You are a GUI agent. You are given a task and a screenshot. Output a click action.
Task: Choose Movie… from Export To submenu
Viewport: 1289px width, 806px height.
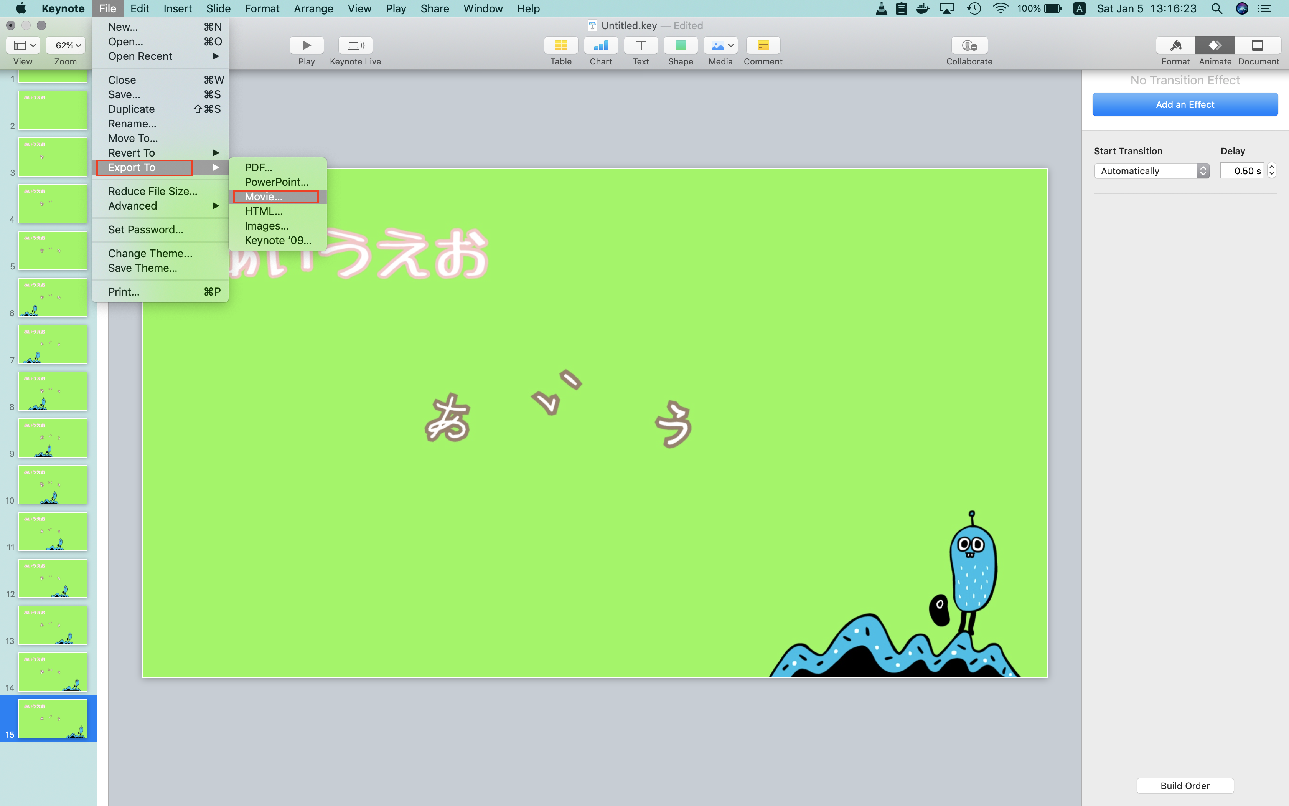tap(277, 197)
